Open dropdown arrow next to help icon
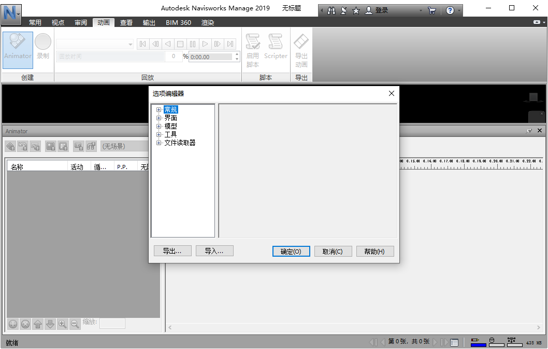This screenshot has width=548, height=349. click(459, 10)
